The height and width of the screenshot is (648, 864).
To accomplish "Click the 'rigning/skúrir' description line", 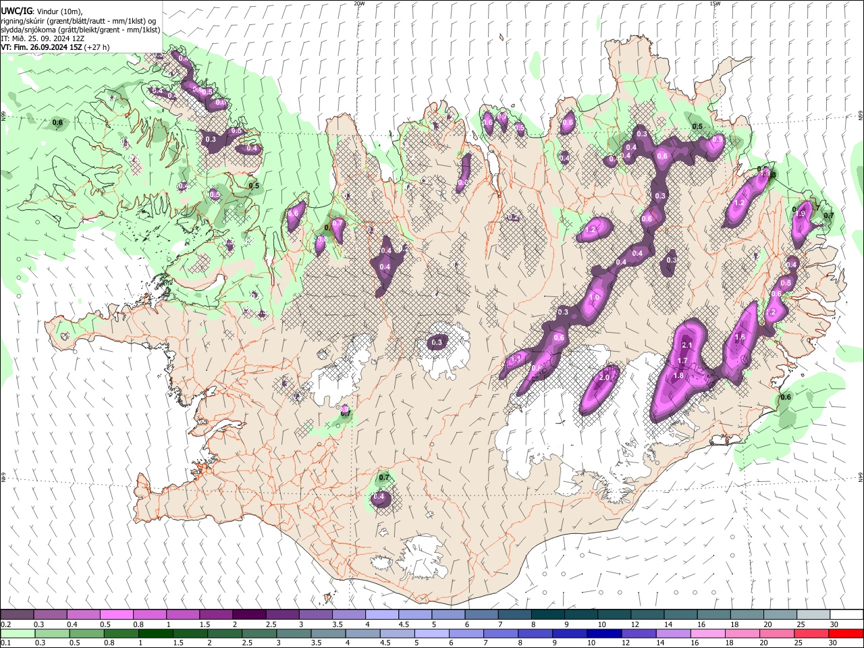I will pos(78,21).
